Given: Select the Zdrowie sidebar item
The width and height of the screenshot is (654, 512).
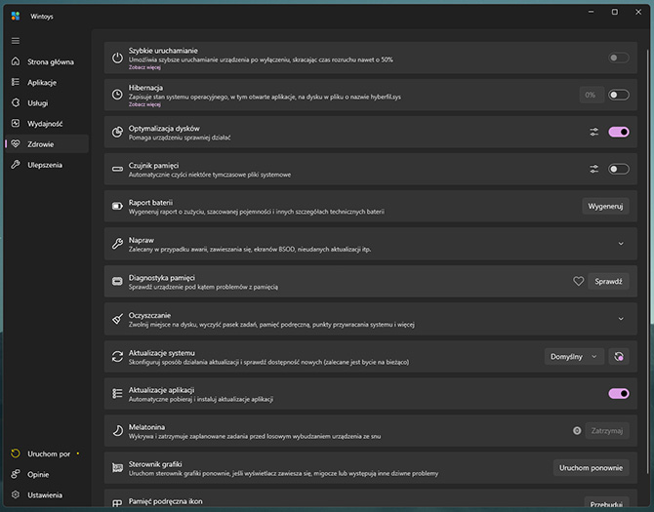Looking at the screenshot, I should tap(47, 144).
